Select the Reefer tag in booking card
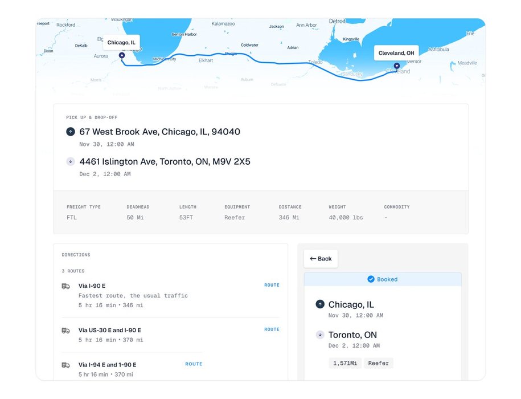This screenshot has height=399, width=521. (x=379, y=363)
